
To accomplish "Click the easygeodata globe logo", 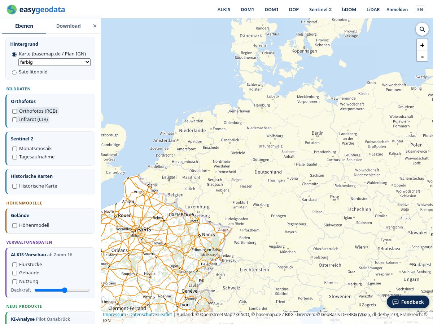I will click(x=12, y=9).
